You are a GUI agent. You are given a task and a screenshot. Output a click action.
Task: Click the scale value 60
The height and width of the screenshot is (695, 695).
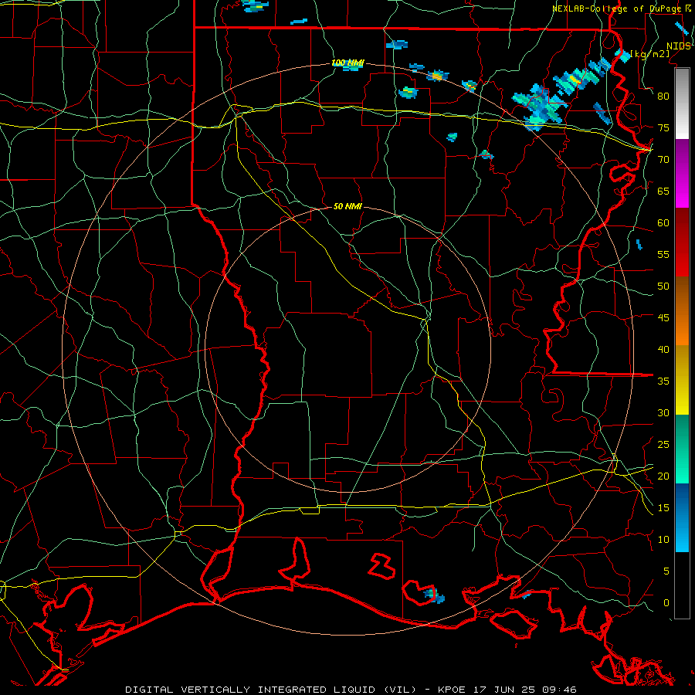tap(663, 223)
